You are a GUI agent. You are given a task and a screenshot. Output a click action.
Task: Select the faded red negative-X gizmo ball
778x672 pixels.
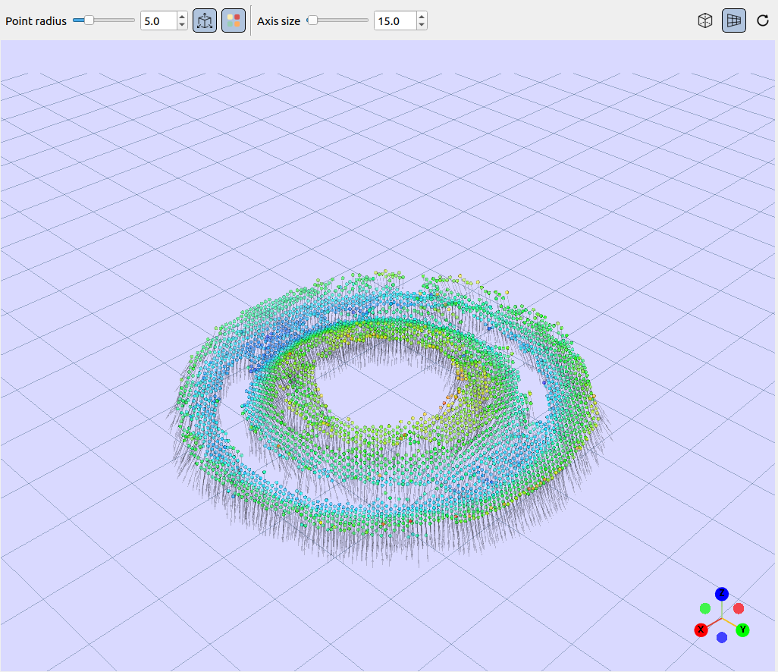pyautogui.click(x=739, y=608)
